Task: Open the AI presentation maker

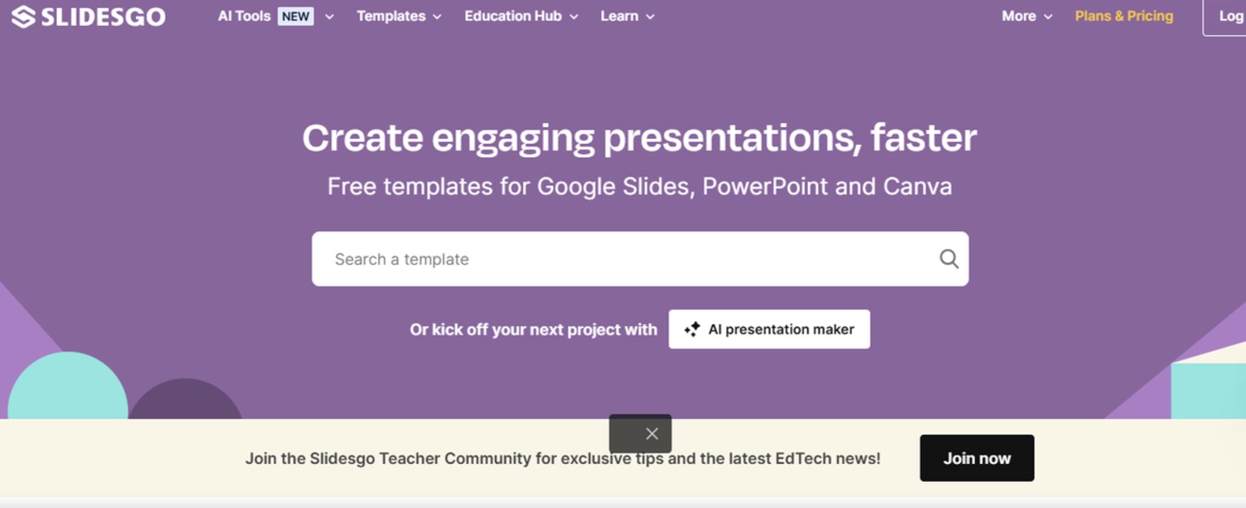Action: click(770, 329)
